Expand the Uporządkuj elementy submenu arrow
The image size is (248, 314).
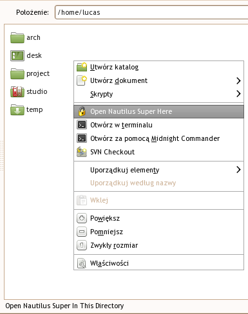(x=238, y=170)
